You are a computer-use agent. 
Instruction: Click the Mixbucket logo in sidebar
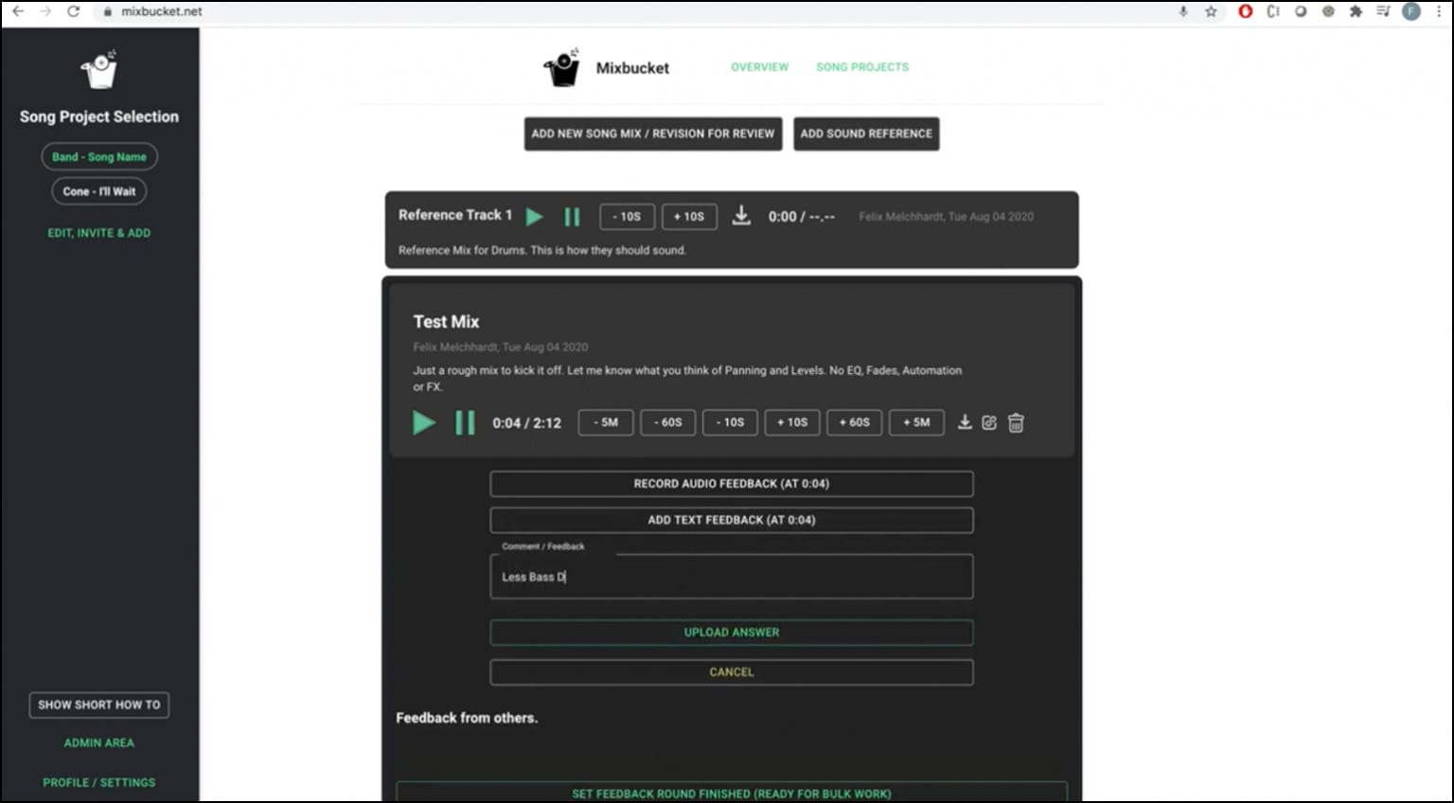pyautogui.click(x=99, y=69)
